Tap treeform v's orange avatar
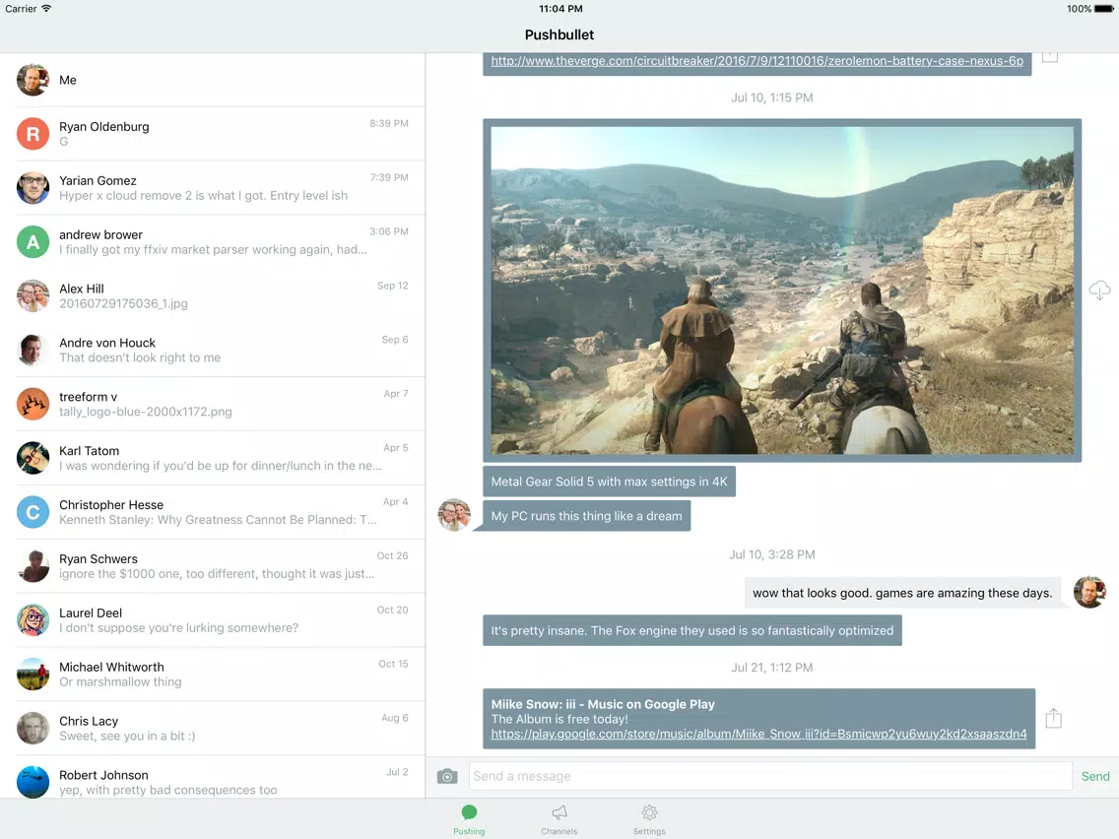 (x=33, y=405)
